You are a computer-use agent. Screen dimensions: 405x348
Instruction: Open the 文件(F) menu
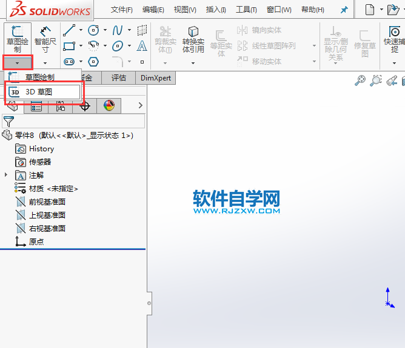[x=122, y=10]
